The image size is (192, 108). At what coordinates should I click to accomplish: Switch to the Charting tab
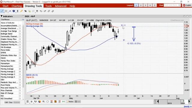tap(16, 6)
